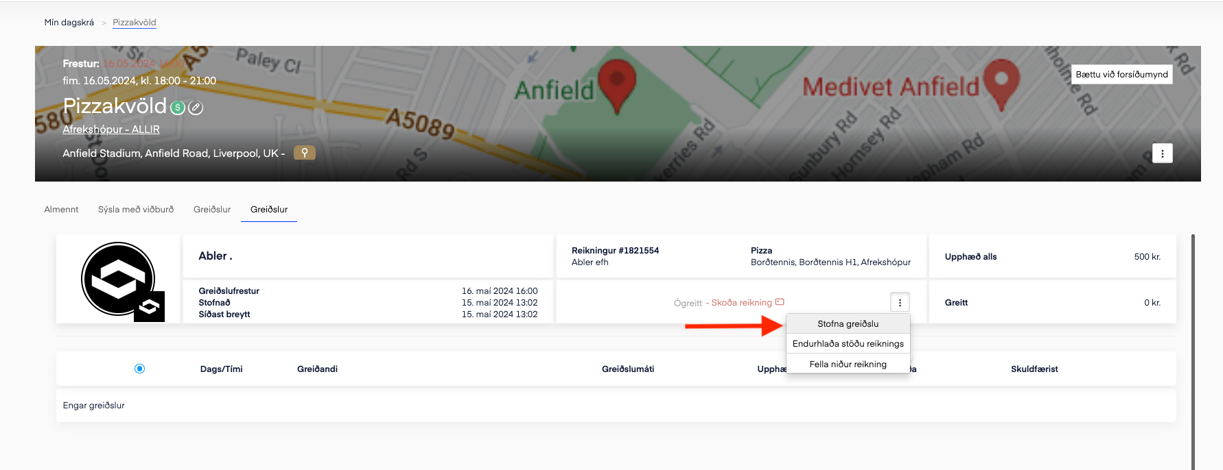
Task: Click the Ógreitt status text
Action: click(x=688, y=303)
